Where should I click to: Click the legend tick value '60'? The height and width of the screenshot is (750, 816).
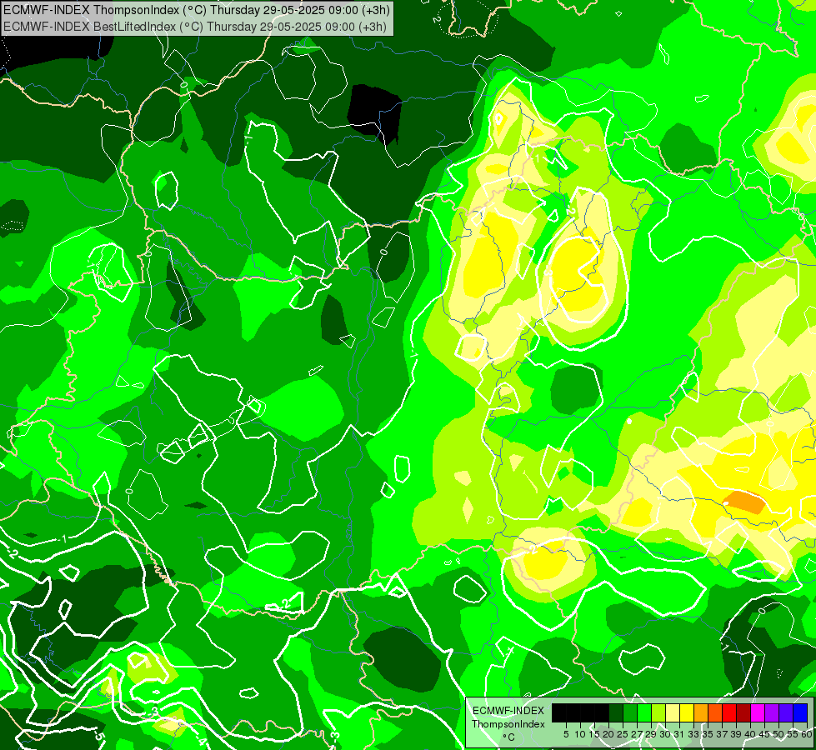pyautogui.click(x=807, y=734)
